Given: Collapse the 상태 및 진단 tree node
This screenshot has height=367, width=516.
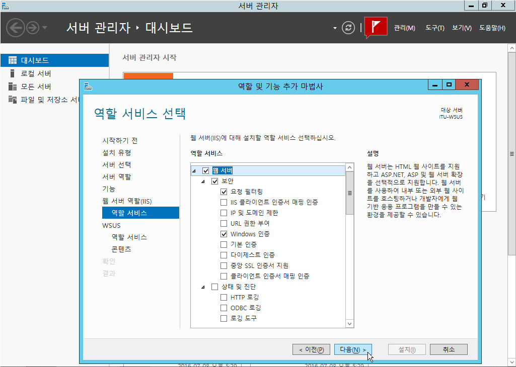Looking at the screenshot, I should coord(203,287).
